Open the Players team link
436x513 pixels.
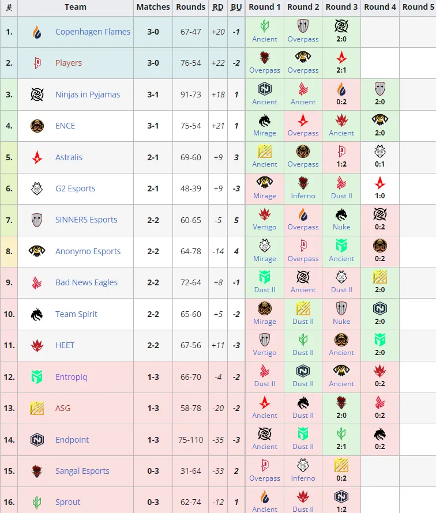pyautogui.click(x=69, y=63)
